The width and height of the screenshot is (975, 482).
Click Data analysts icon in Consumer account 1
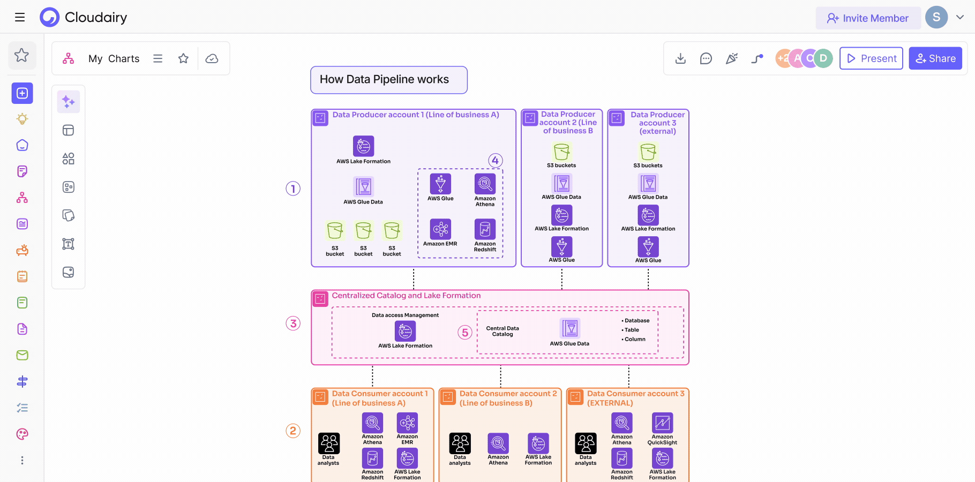pos(329,443)
